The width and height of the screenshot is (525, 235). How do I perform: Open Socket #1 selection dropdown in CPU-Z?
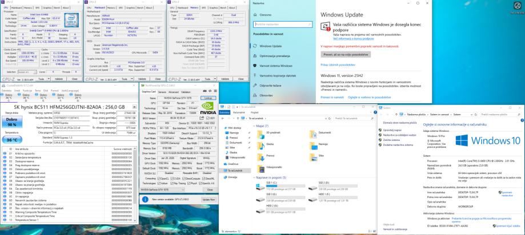point(27,72)
